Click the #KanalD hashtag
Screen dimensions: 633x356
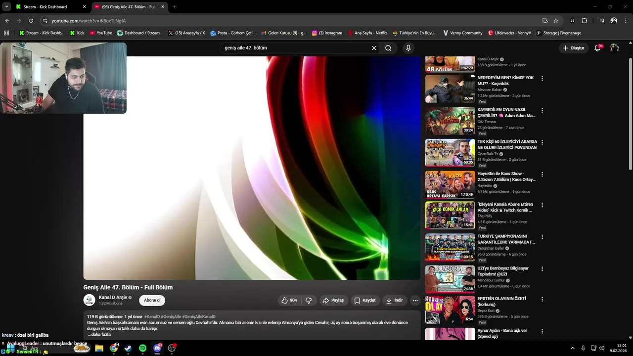coord(152,316)
